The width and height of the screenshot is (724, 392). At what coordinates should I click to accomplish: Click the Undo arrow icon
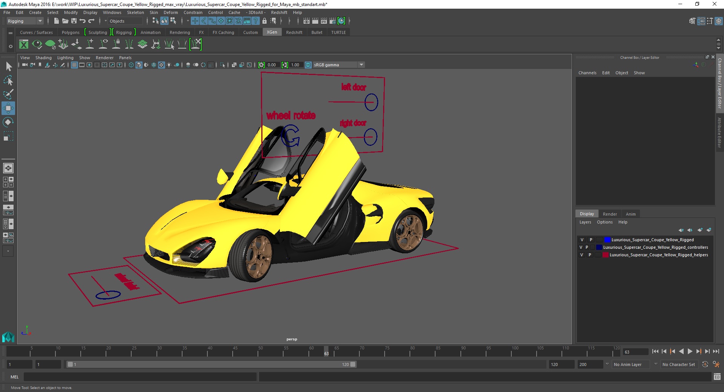point(83,21)
